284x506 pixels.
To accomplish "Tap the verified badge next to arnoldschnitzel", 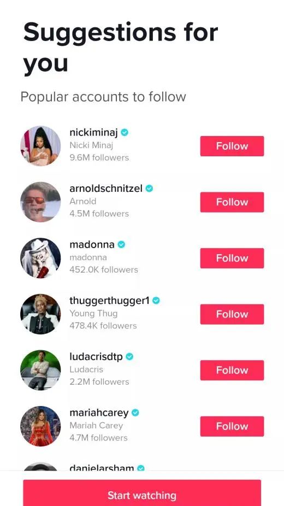I will [x=149, y=189].
